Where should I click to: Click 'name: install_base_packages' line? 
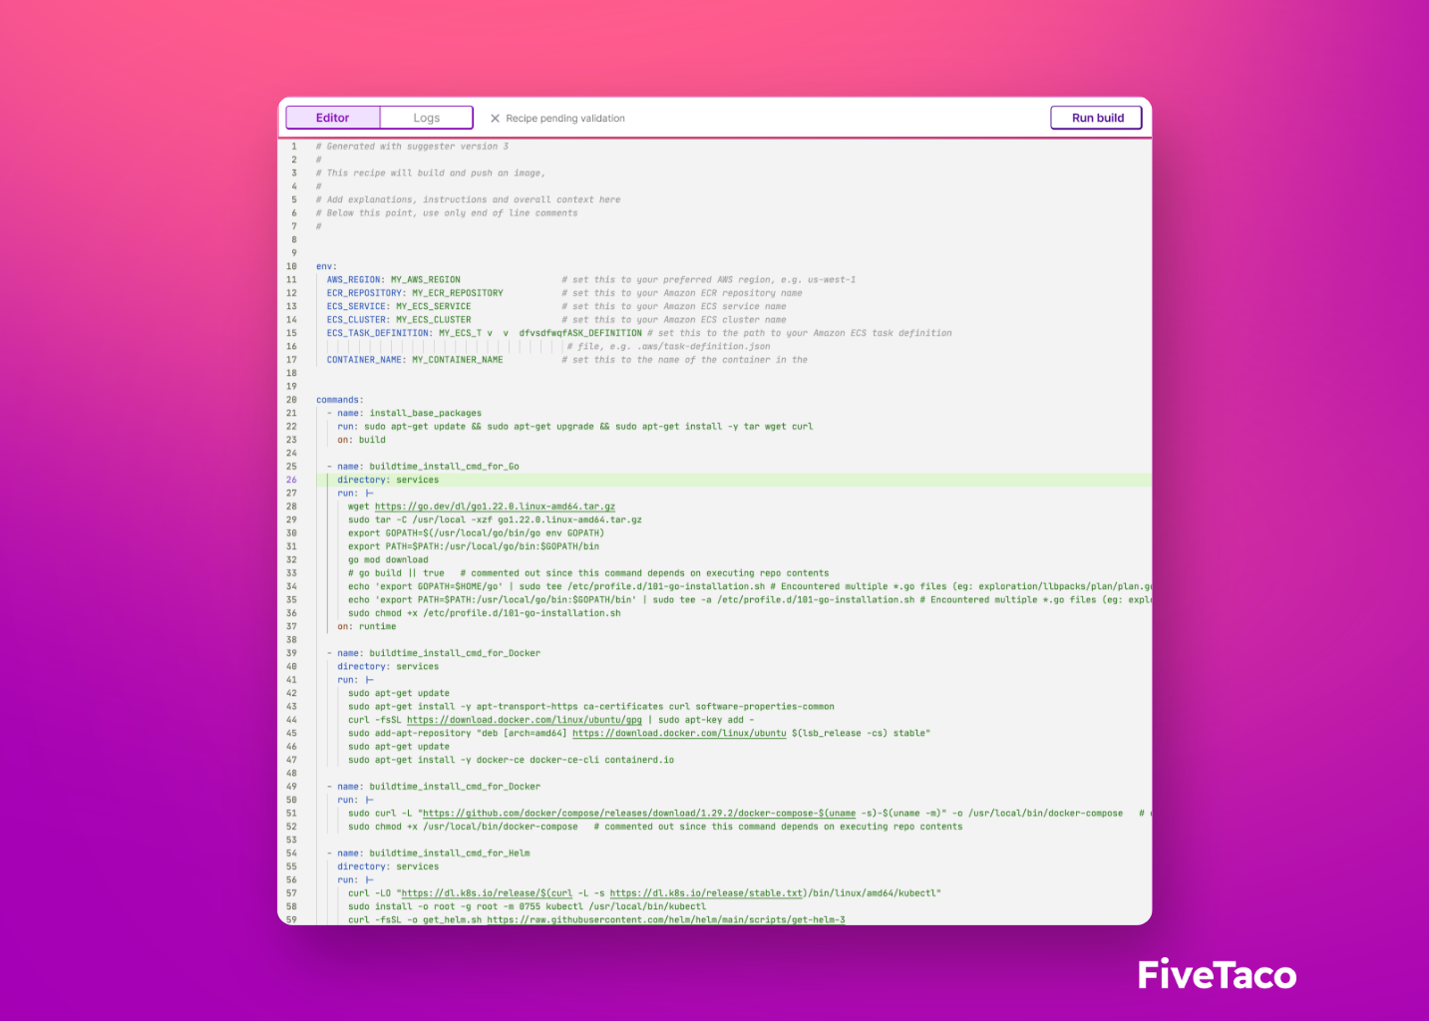tap(409, 413)
